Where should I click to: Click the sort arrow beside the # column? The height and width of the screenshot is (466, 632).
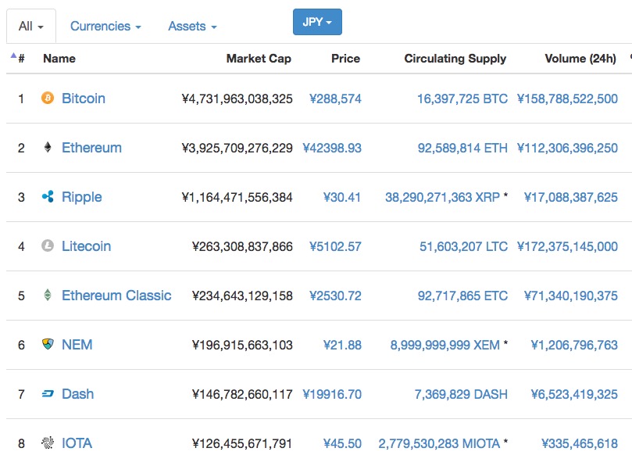13,56
